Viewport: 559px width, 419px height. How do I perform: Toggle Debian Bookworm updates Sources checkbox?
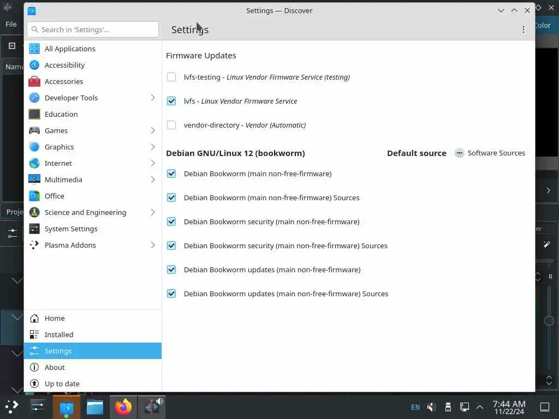pyautogui.click(x=171, y=294)
